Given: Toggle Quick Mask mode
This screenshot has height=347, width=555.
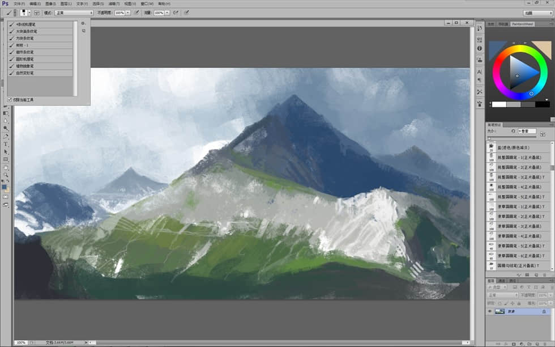Looking at the screenshot, I should (5, 197).
